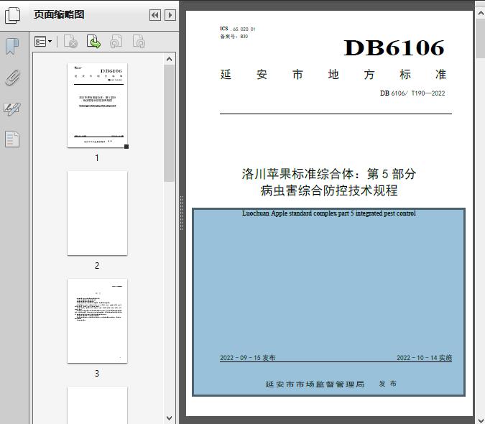The height and width of the screenshot is (424, 485).
Task: Collapse panel with double left arrow button
Action: pos(155,15)
